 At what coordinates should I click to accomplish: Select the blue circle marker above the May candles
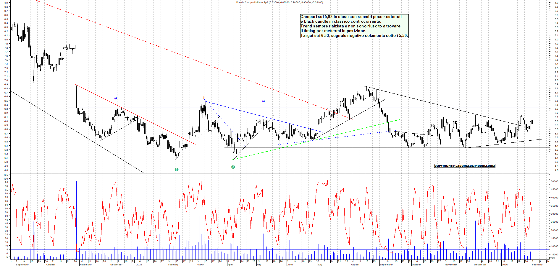pyautogui.click(x=264, y=101)
